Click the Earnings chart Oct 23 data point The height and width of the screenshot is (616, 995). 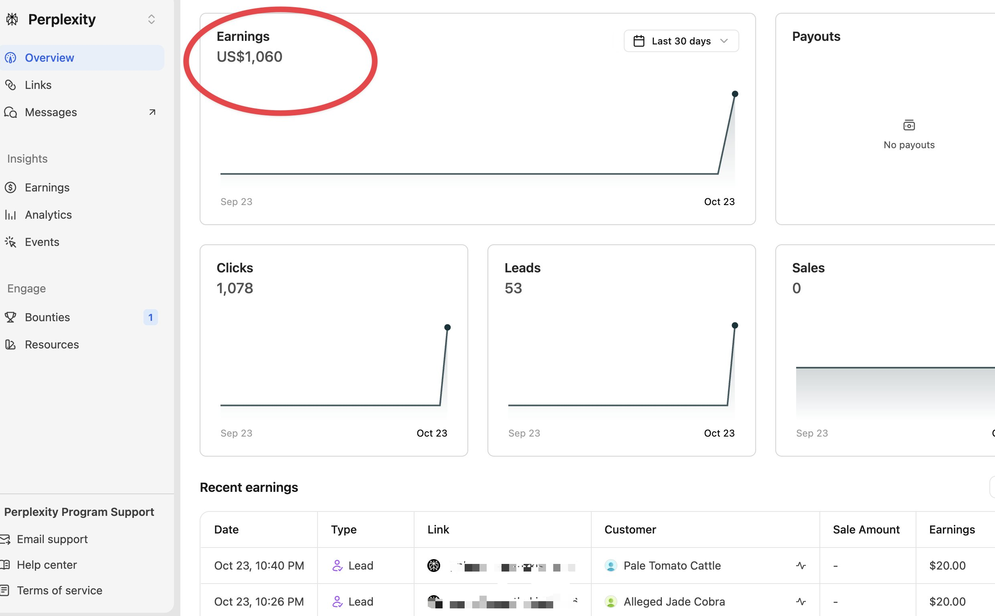coord(735,94)
